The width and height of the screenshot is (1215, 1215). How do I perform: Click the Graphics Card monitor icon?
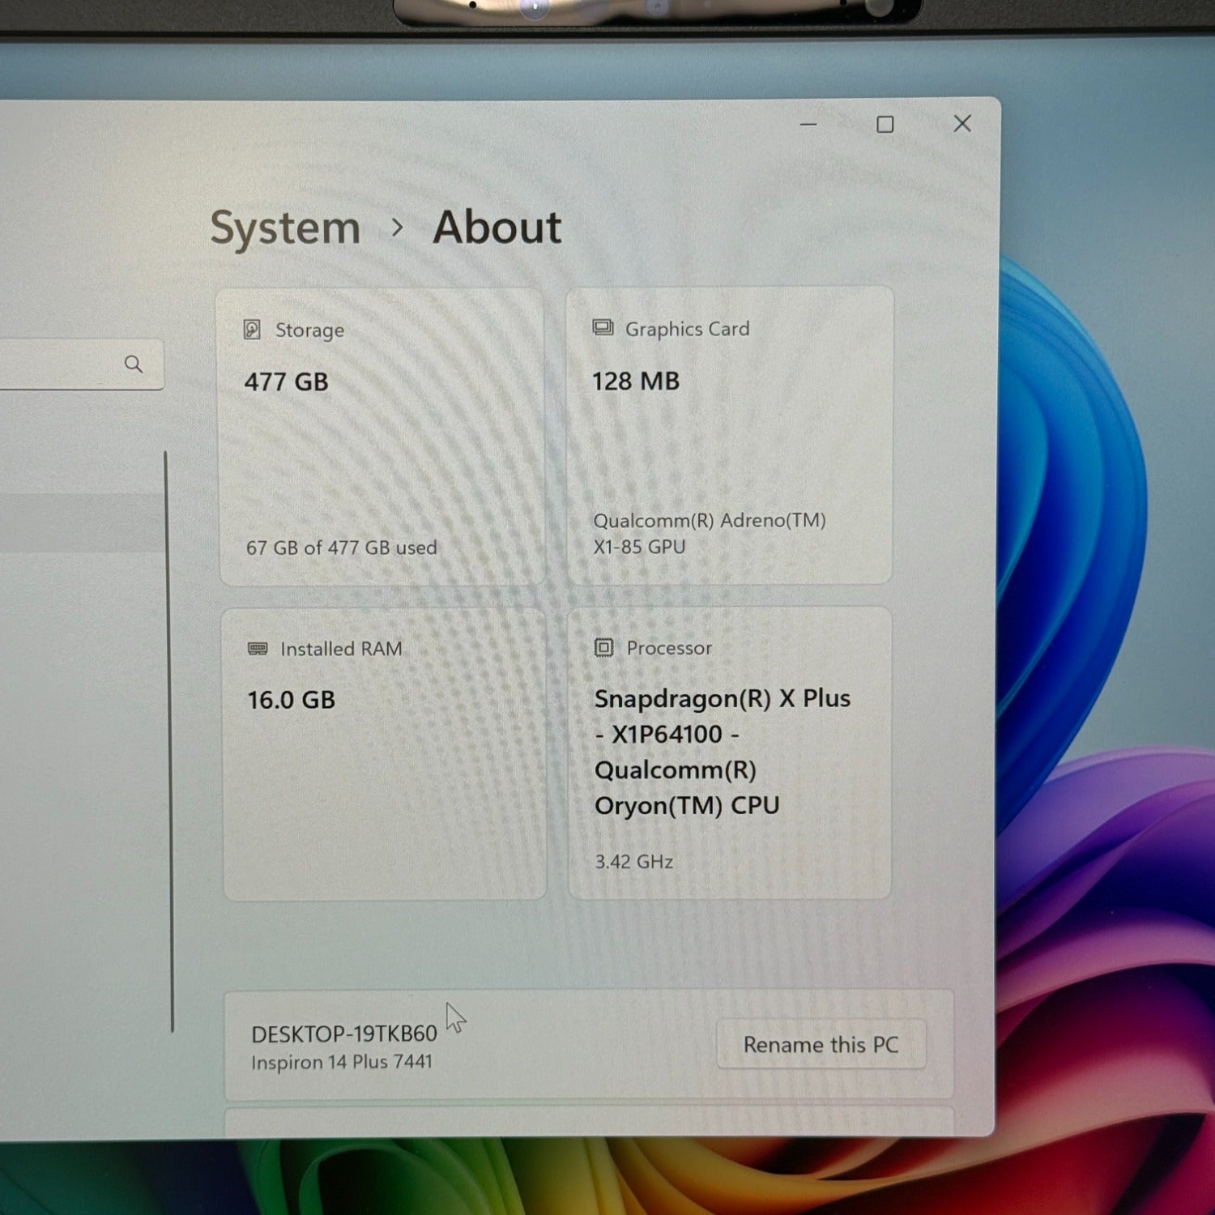[603, 328]
